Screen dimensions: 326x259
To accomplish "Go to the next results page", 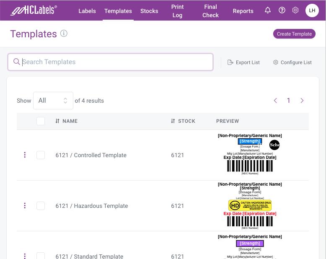I will point(302,101).
